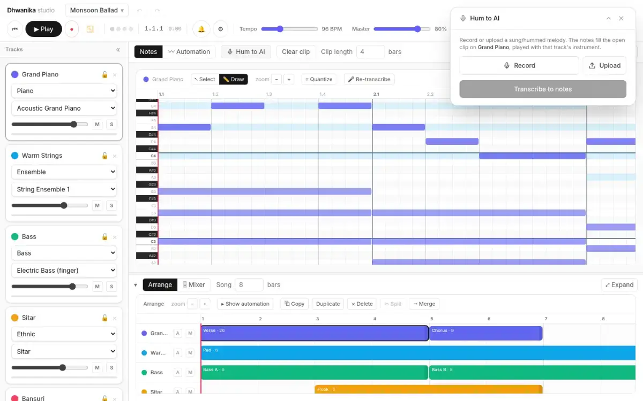Remove the Grand Piano track with its X
Screen dimensions: 643x401
114,74
